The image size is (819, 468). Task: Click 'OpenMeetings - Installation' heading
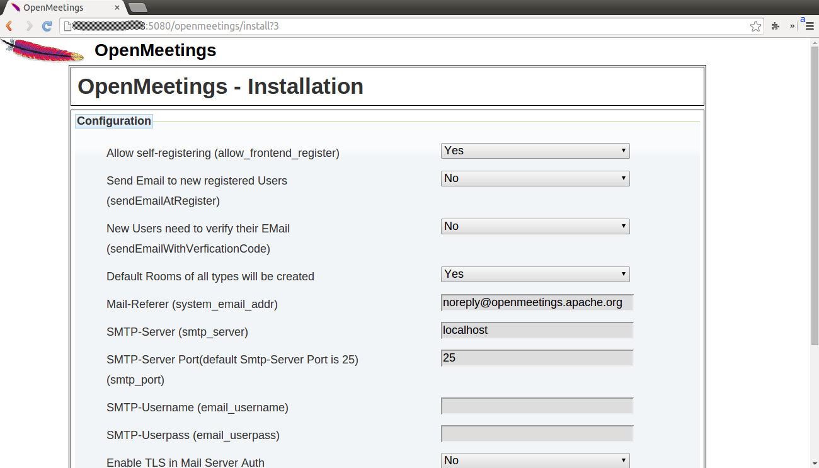(220, 86)
